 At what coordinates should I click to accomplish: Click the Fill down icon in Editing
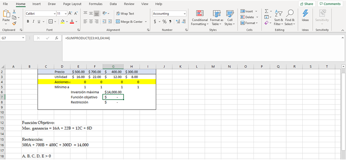pos(266,17)
